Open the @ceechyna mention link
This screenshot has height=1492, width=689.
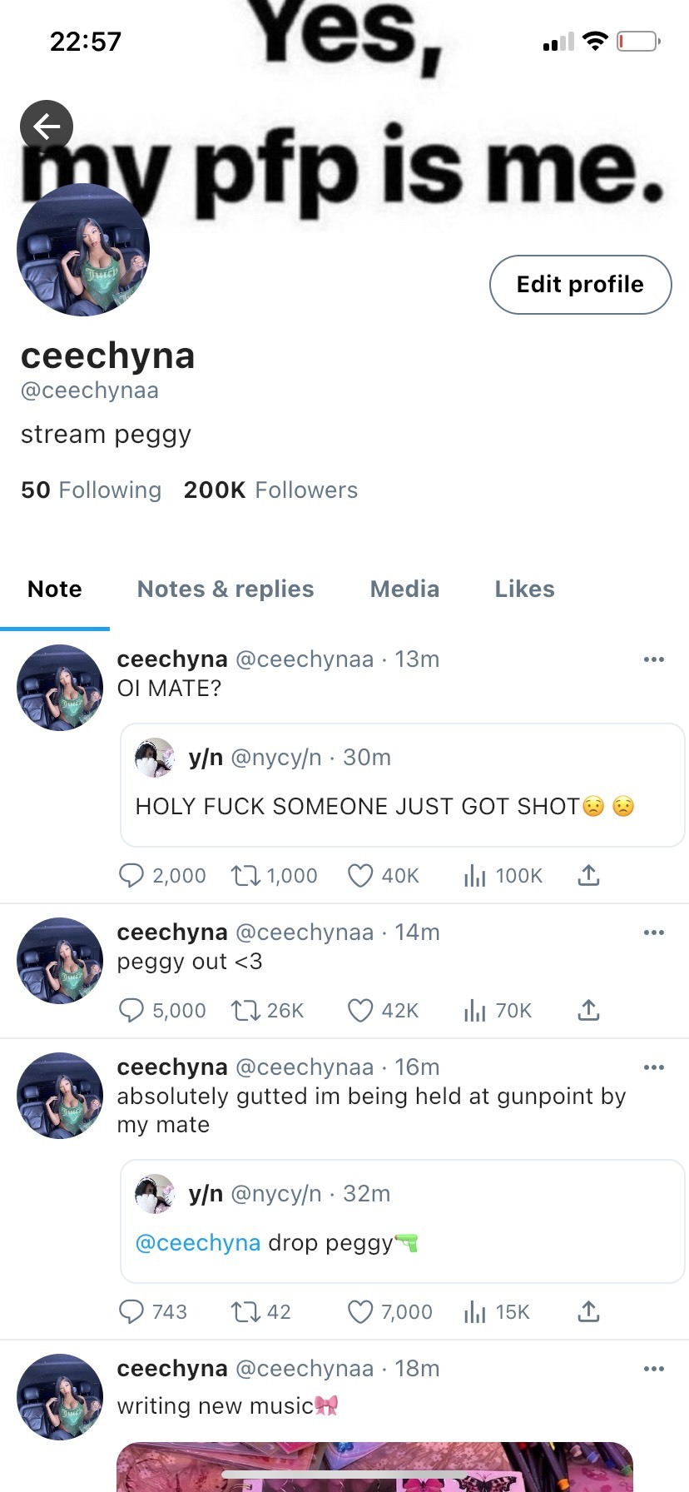coord(198,1243)
